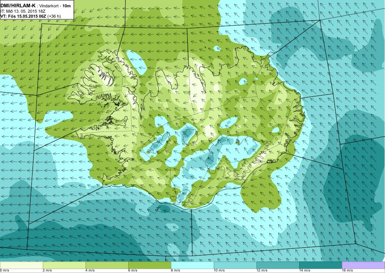Click the '8 m/s' legend label
Image resolution: width=385 pixels, height=273 pixels.
pos(175,271)
